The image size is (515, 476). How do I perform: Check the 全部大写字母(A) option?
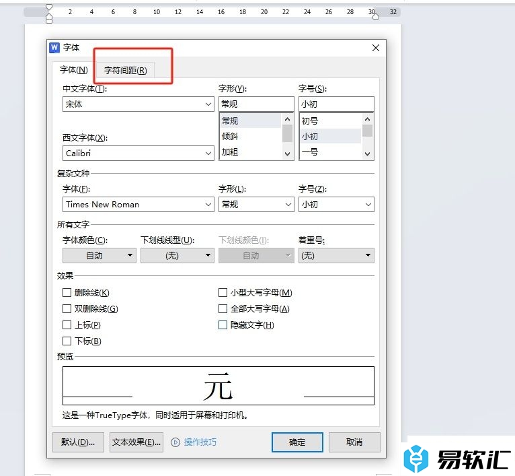click(223, 308)
